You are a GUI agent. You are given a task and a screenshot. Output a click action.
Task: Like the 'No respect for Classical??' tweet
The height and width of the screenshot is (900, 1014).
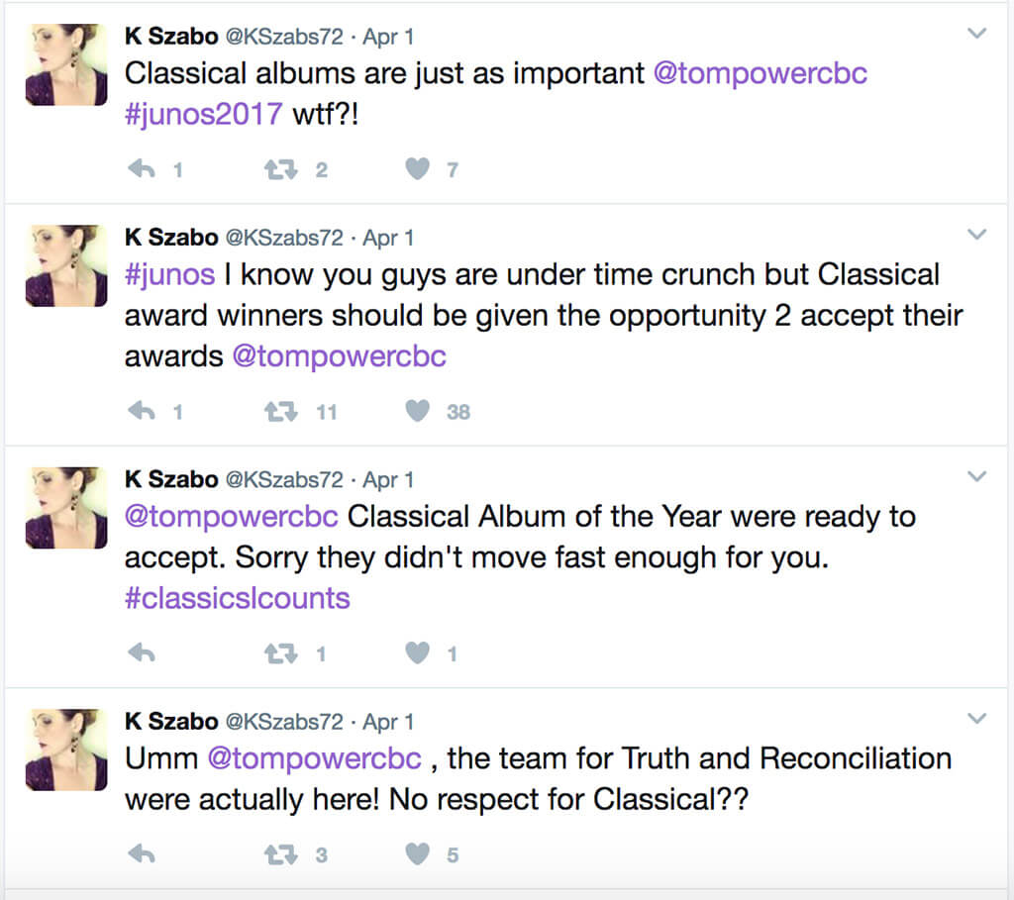pyautogui.click(x=419, y=855)
